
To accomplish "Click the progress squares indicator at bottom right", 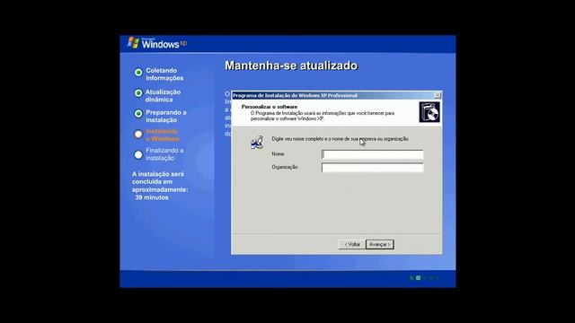I will [424, 278].
